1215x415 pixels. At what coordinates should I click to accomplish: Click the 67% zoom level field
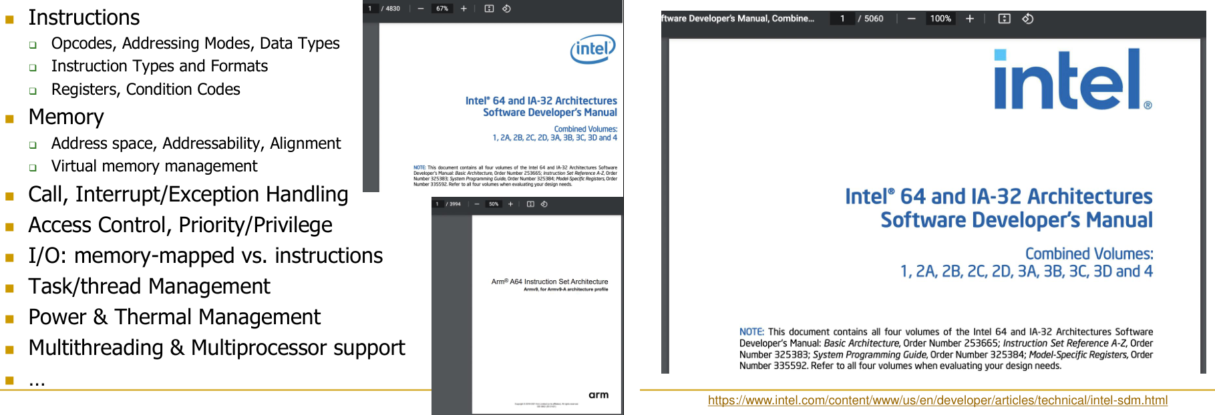pos(442,9)
